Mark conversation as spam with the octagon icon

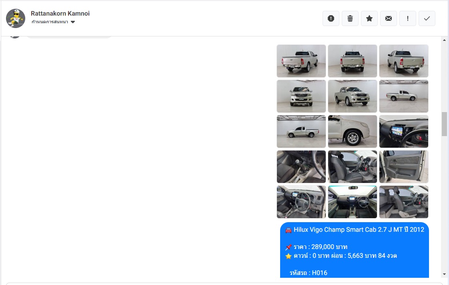pyautogui.click(x=331, y=18)
